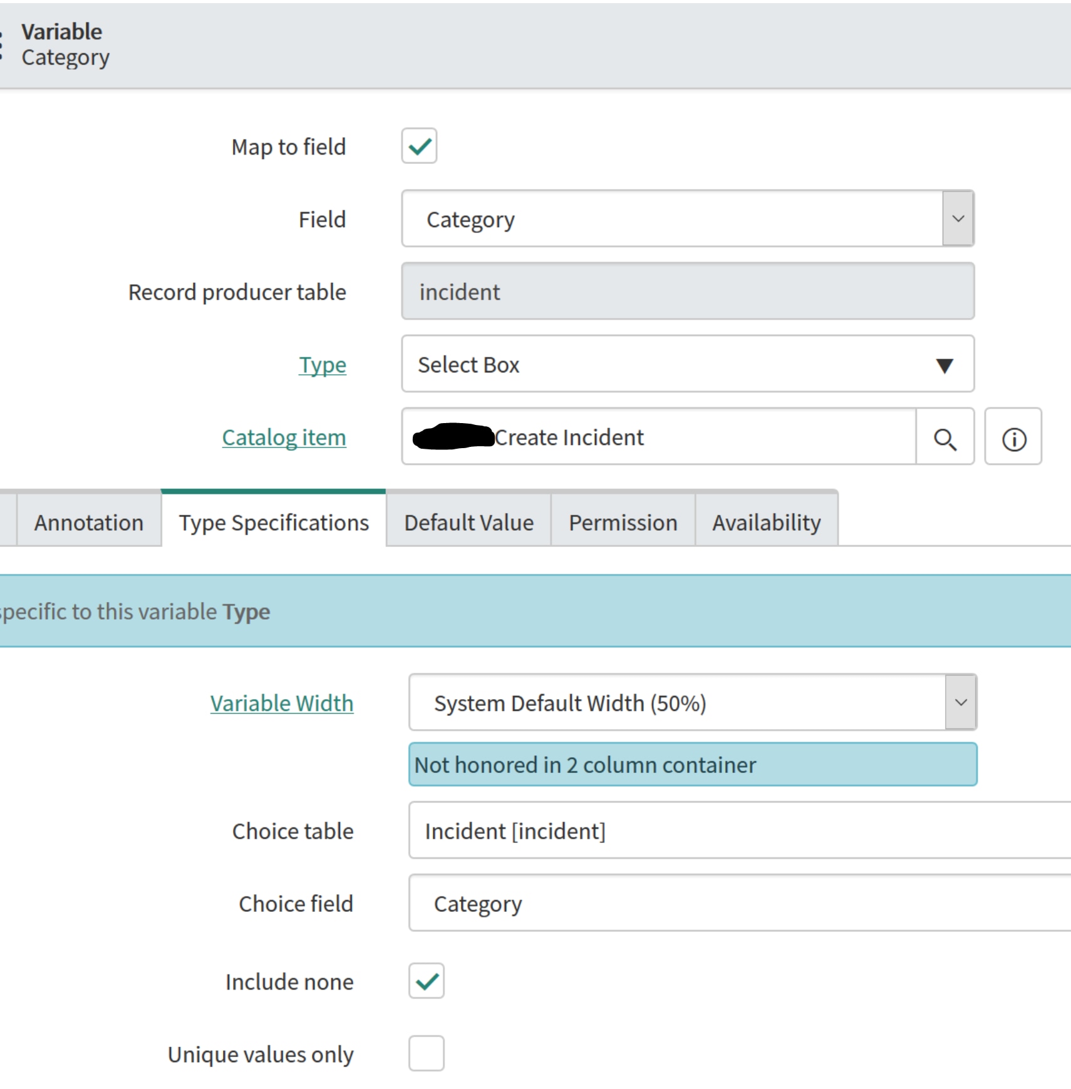Click the Type field label link
This screenshot has width=1071, height=1089.
[x=322, y=364]
